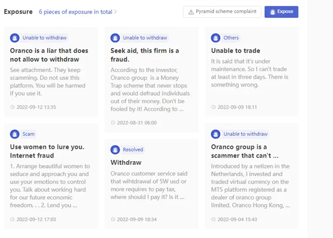Open the 'Withdraw' post title
The image size is (333, 238).
(x=126, y=163)
